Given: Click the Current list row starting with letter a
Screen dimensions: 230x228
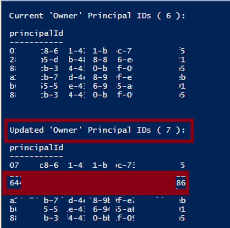Looking at the screenshot, I should [97, 77].
